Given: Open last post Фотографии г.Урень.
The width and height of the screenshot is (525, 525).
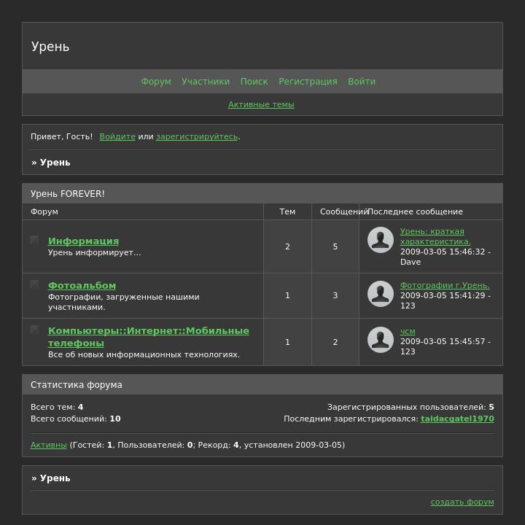Looking at the screenshot, I should 445,285.
